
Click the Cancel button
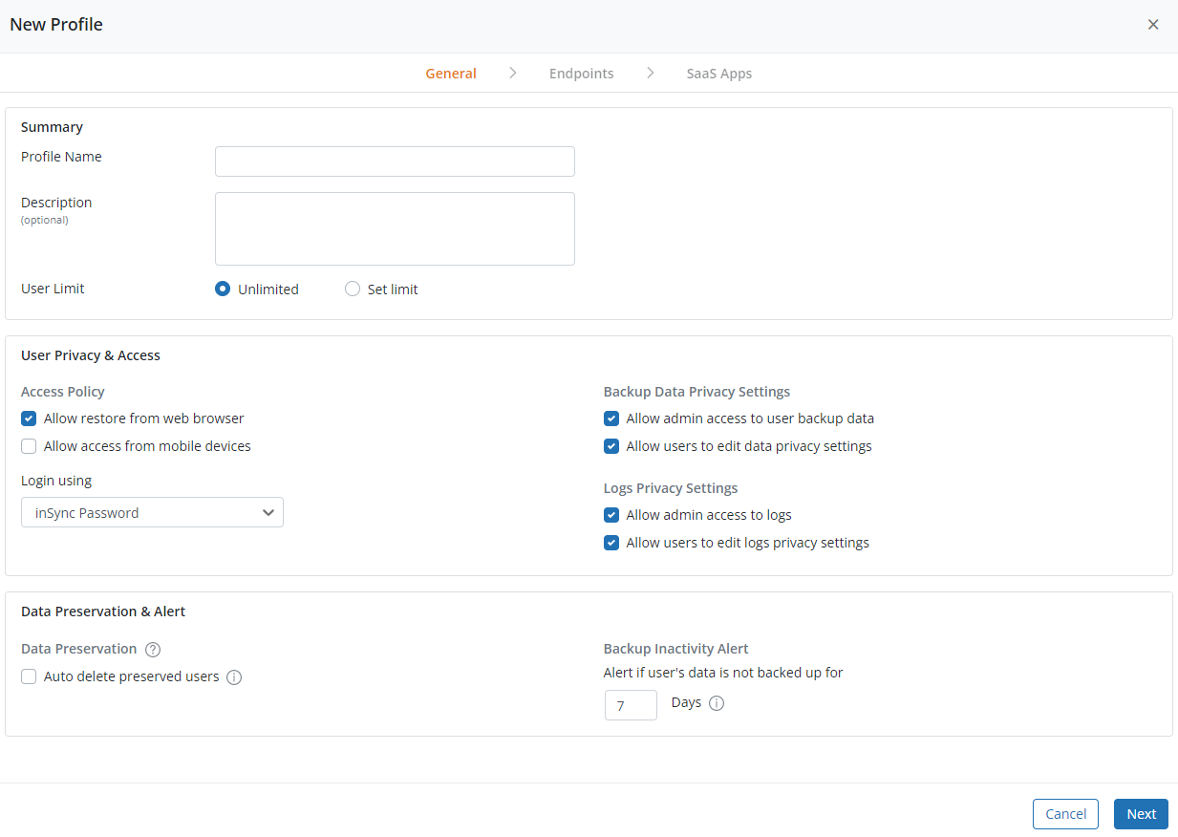click(x=1065, y=814)
